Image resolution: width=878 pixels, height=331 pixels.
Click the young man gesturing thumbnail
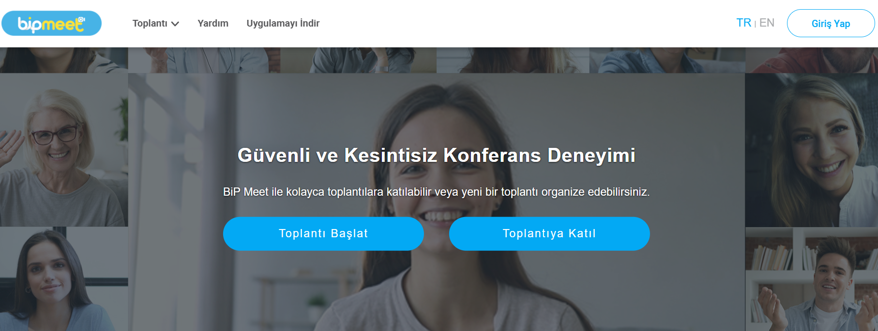(812, 280)
